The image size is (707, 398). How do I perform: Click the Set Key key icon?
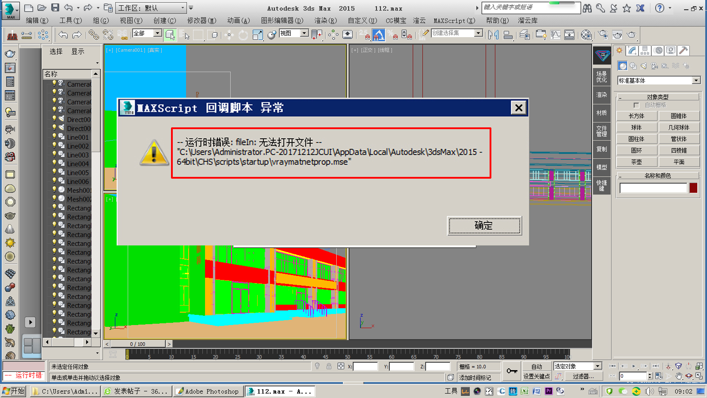point(512,371)
